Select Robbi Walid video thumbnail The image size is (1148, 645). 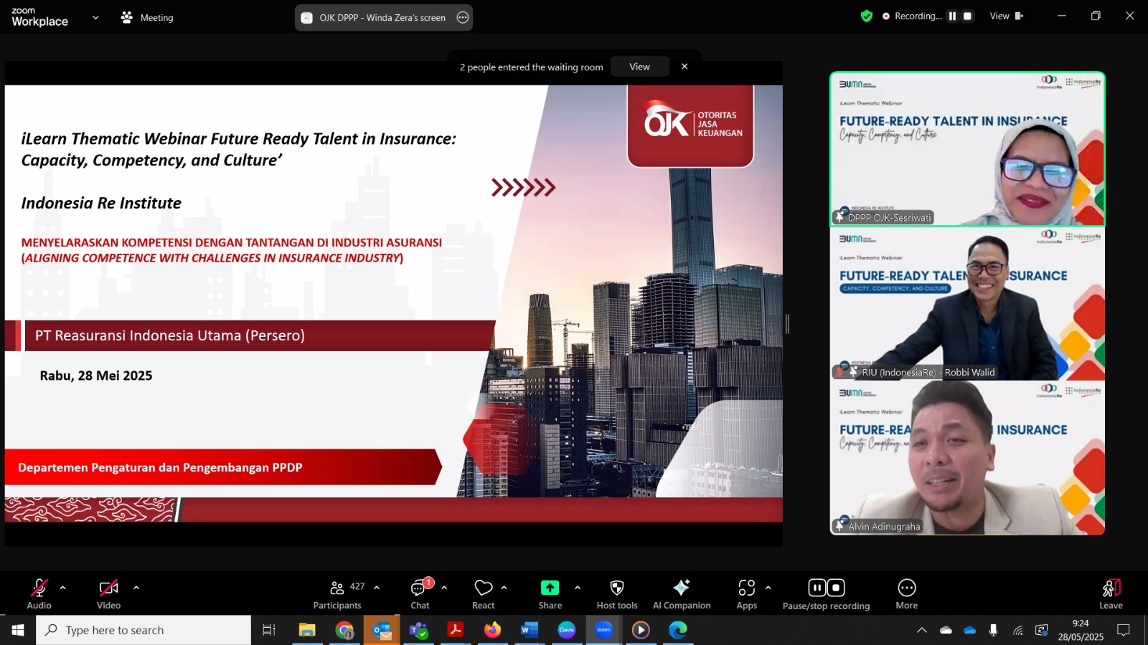967,304
